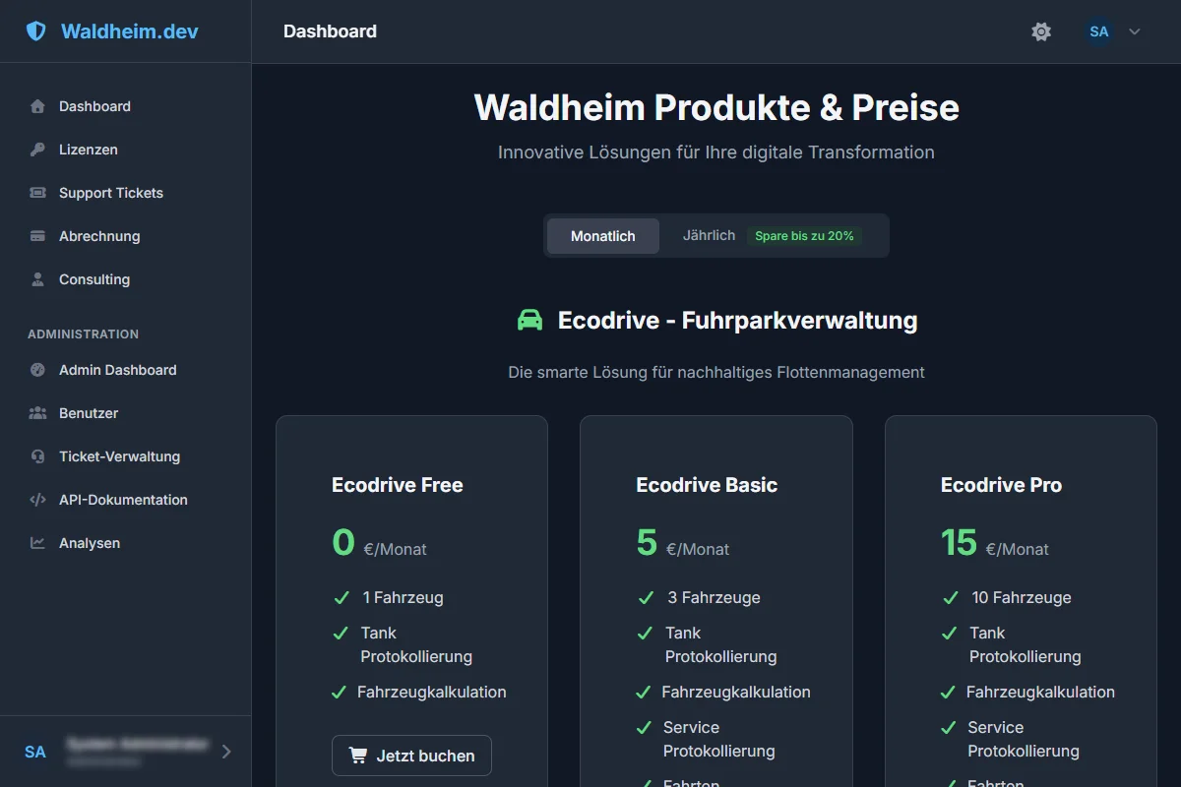This screenshot has height=787, width=1181.
Task: Switch billing to Monatlich
Action: [602, 236]
